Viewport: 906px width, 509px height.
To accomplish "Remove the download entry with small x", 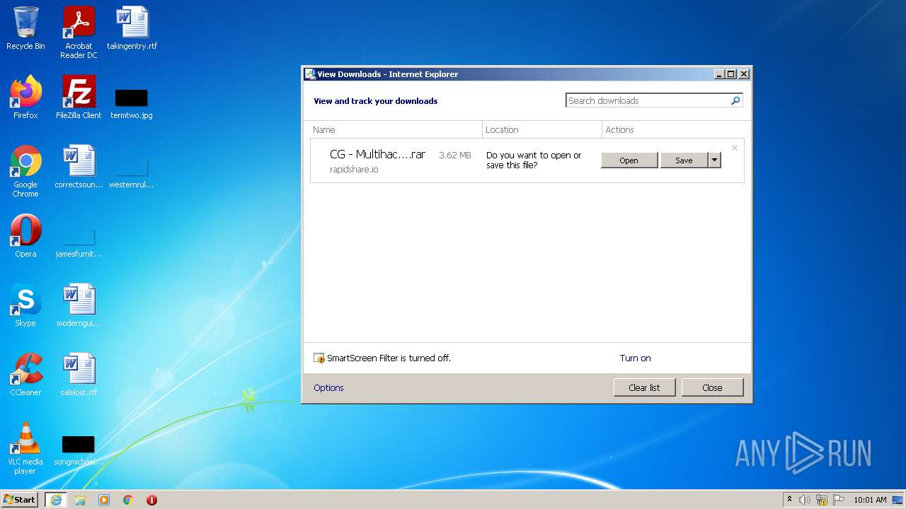I will tap(735, 148).
